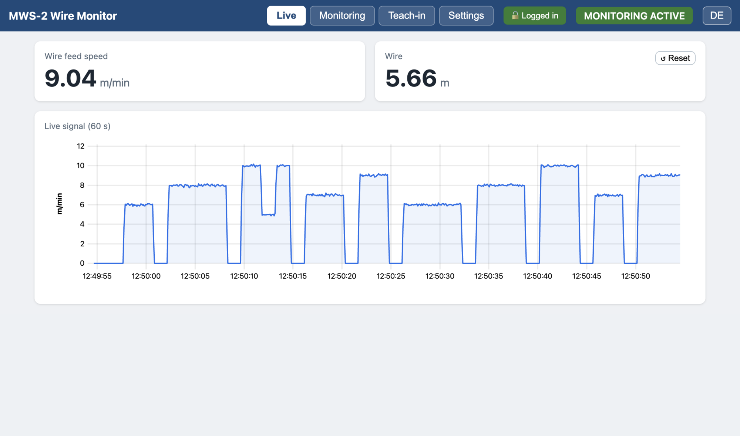Click the Live signal (60 s) chart heading
Viewport: 740px width, 436px height.
coord(77,126)
